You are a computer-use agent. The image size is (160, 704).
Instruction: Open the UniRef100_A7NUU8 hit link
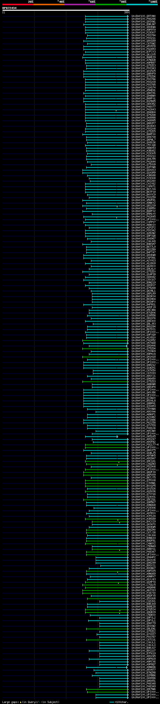click(x=143, y=60)
